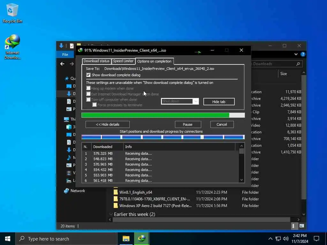327x245 pixels.
Task: Pause the download
Action: (x=188, y=124)
